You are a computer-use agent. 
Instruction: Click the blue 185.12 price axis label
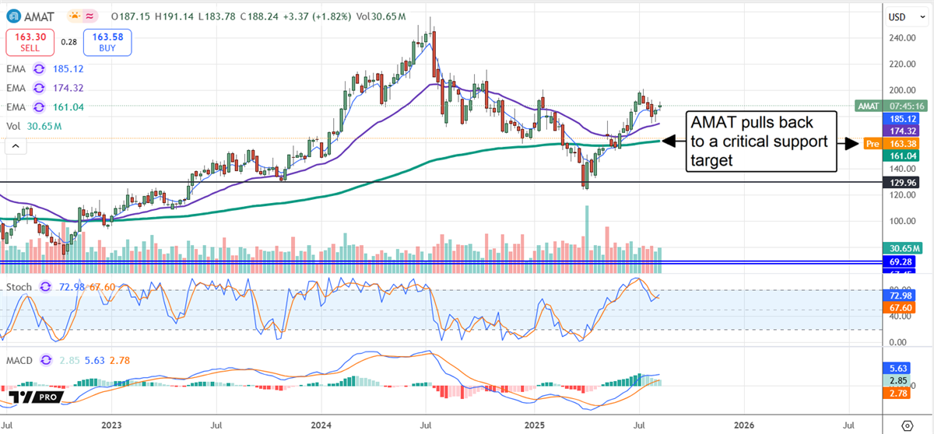tap(902, 119)
